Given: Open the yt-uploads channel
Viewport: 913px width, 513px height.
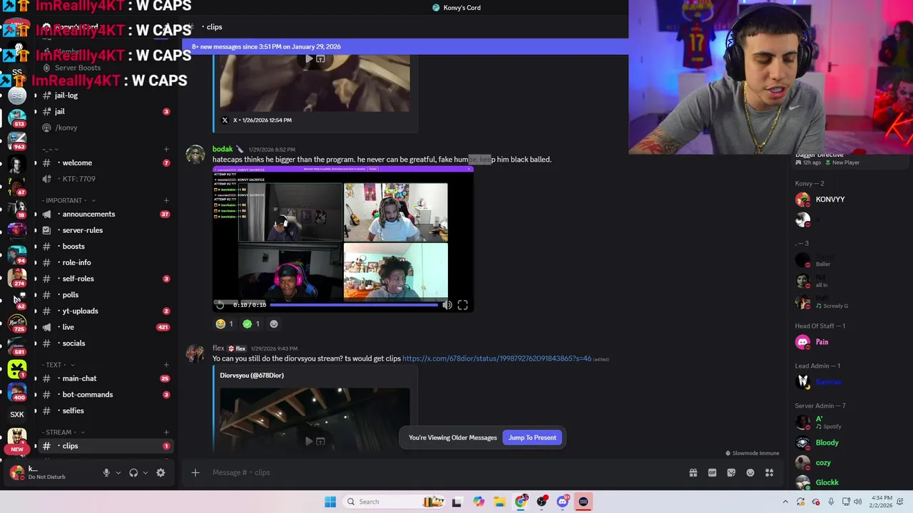Looking at the screenshot, I should click(104, 311).
